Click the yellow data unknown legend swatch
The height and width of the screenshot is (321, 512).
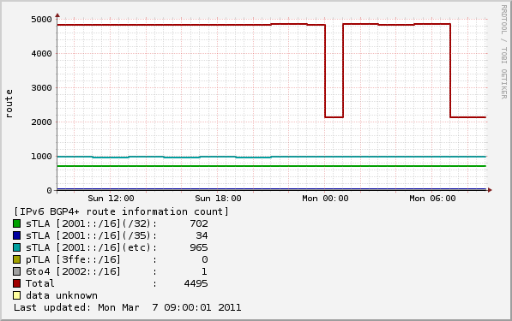tap(16, 295)
